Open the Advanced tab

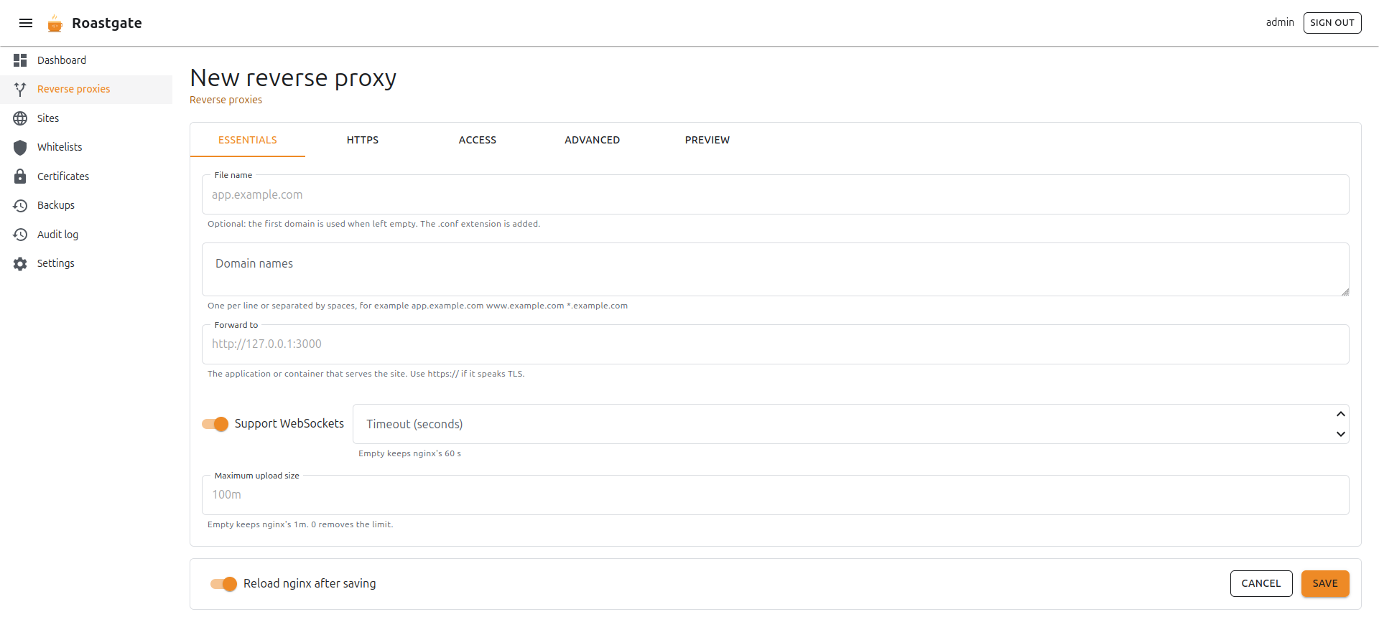pyautogui.click(x=593, y=140)
